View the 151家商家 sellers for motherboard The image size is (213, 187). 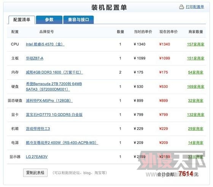(x=196, y=58)
